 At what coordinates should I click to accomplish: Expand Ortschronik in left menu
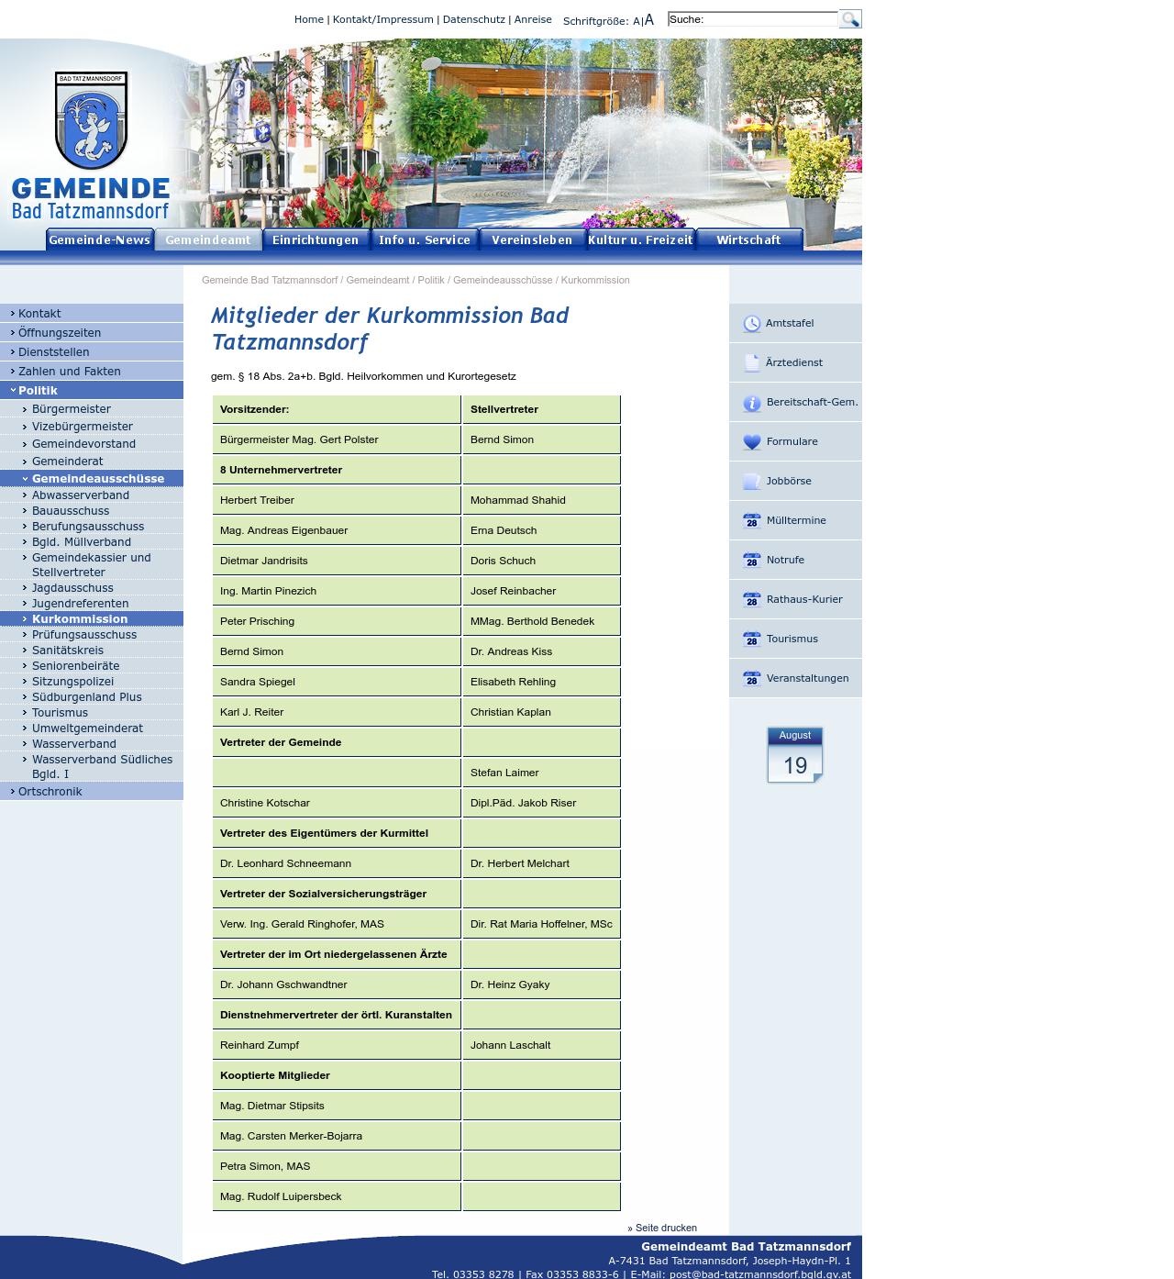click(92, 791)
